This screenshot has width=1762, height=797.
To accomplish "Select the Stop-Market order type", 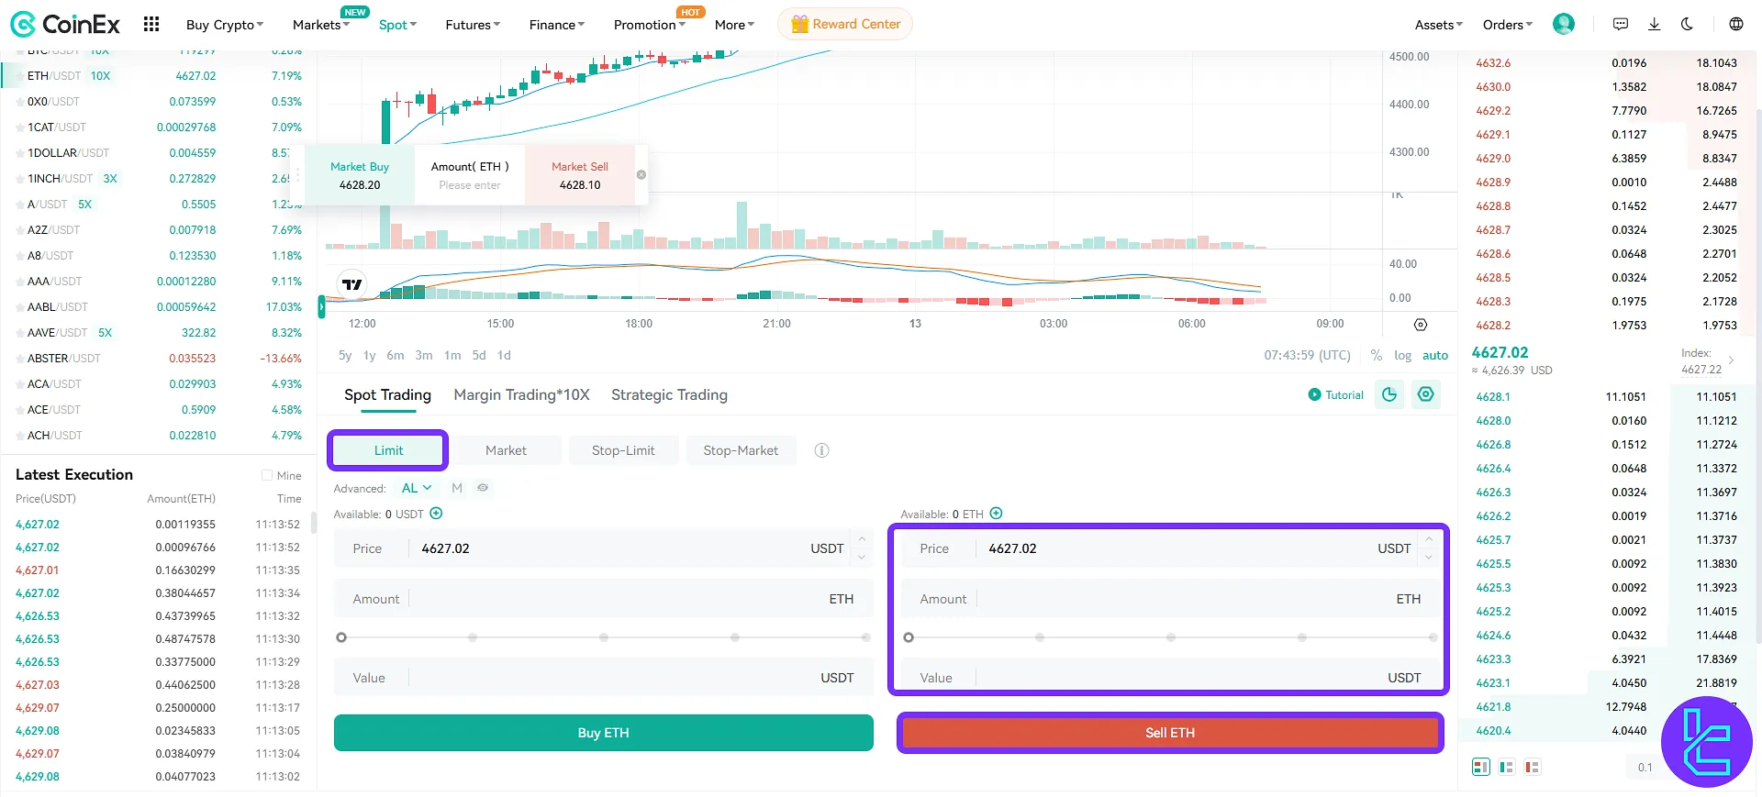I will [741, 450].
